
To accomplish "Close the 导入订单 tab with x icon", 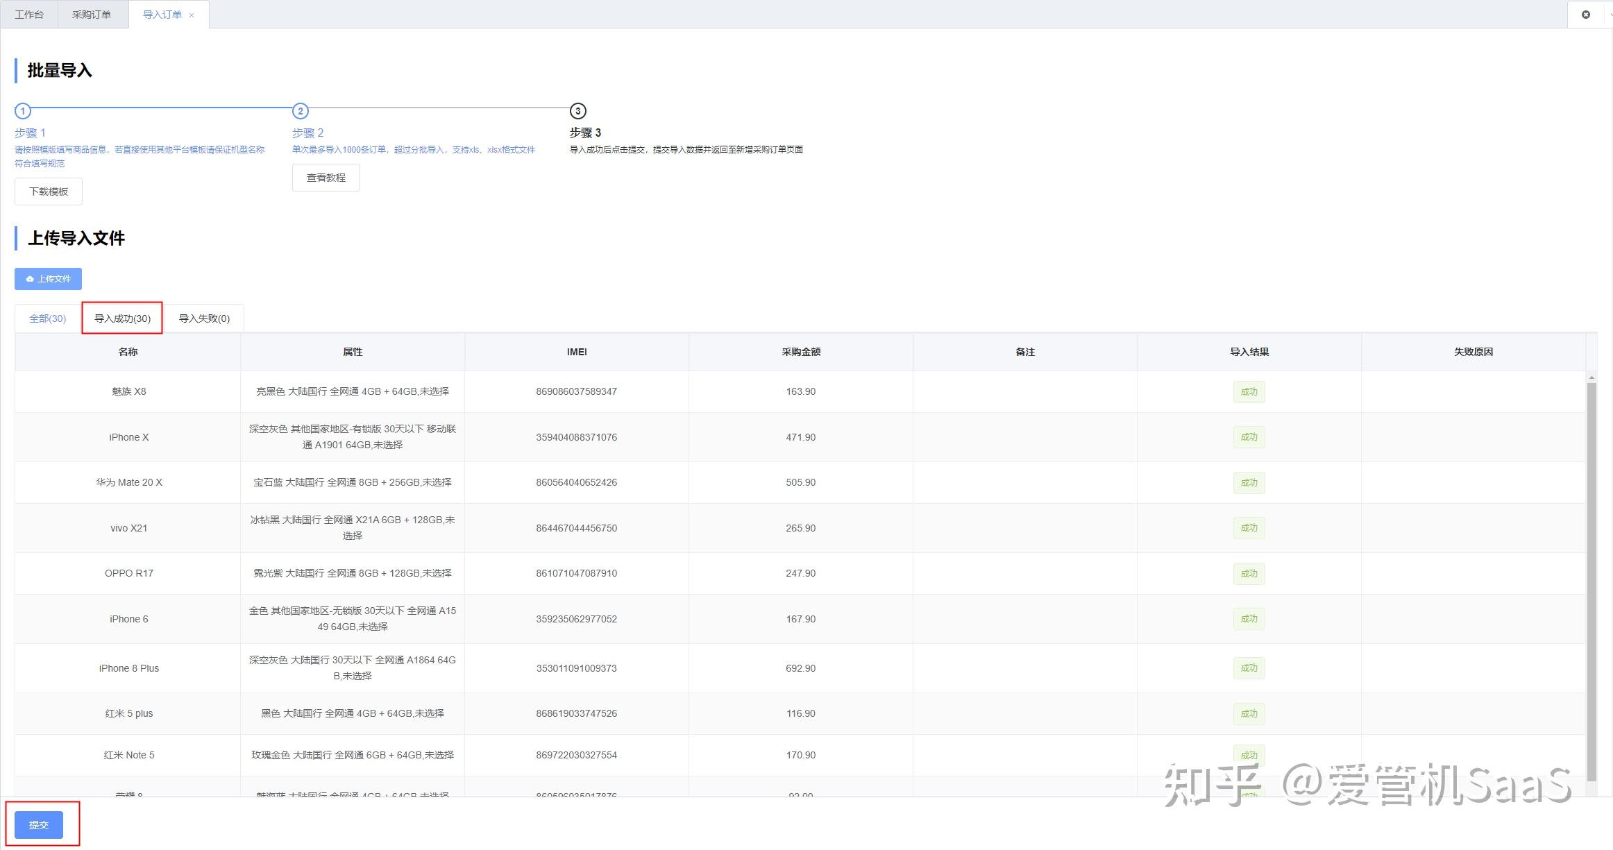I will click(x=192, y=15).
